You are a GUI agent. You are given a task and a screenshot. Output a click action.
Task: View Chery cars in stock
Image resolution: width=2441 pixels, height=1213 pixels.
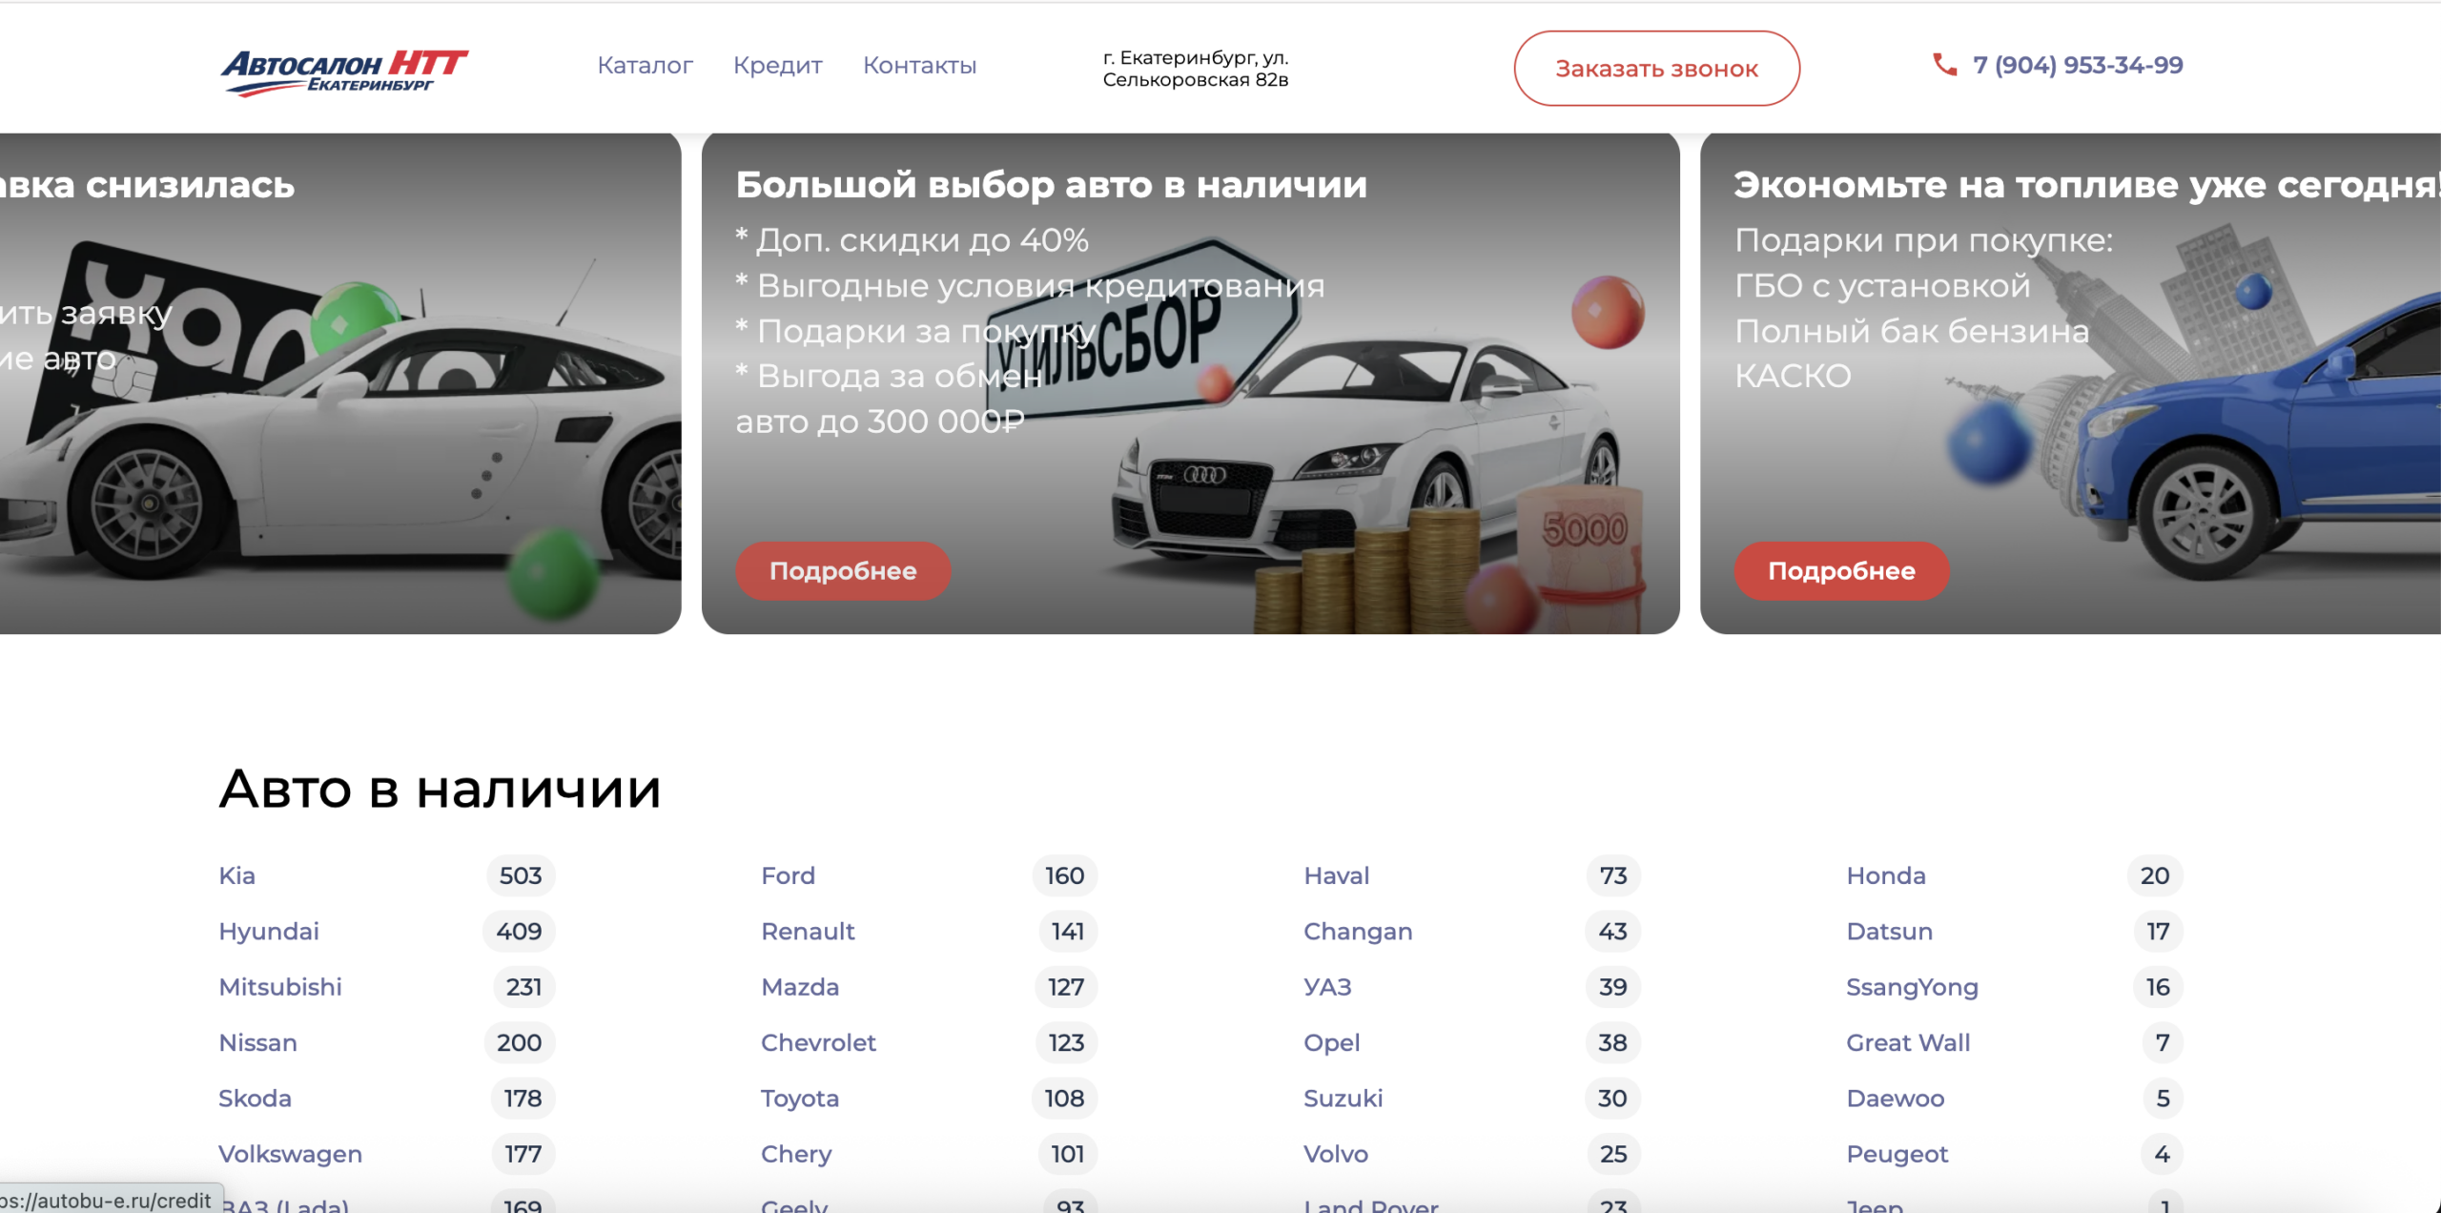[x=797, y=1154]
